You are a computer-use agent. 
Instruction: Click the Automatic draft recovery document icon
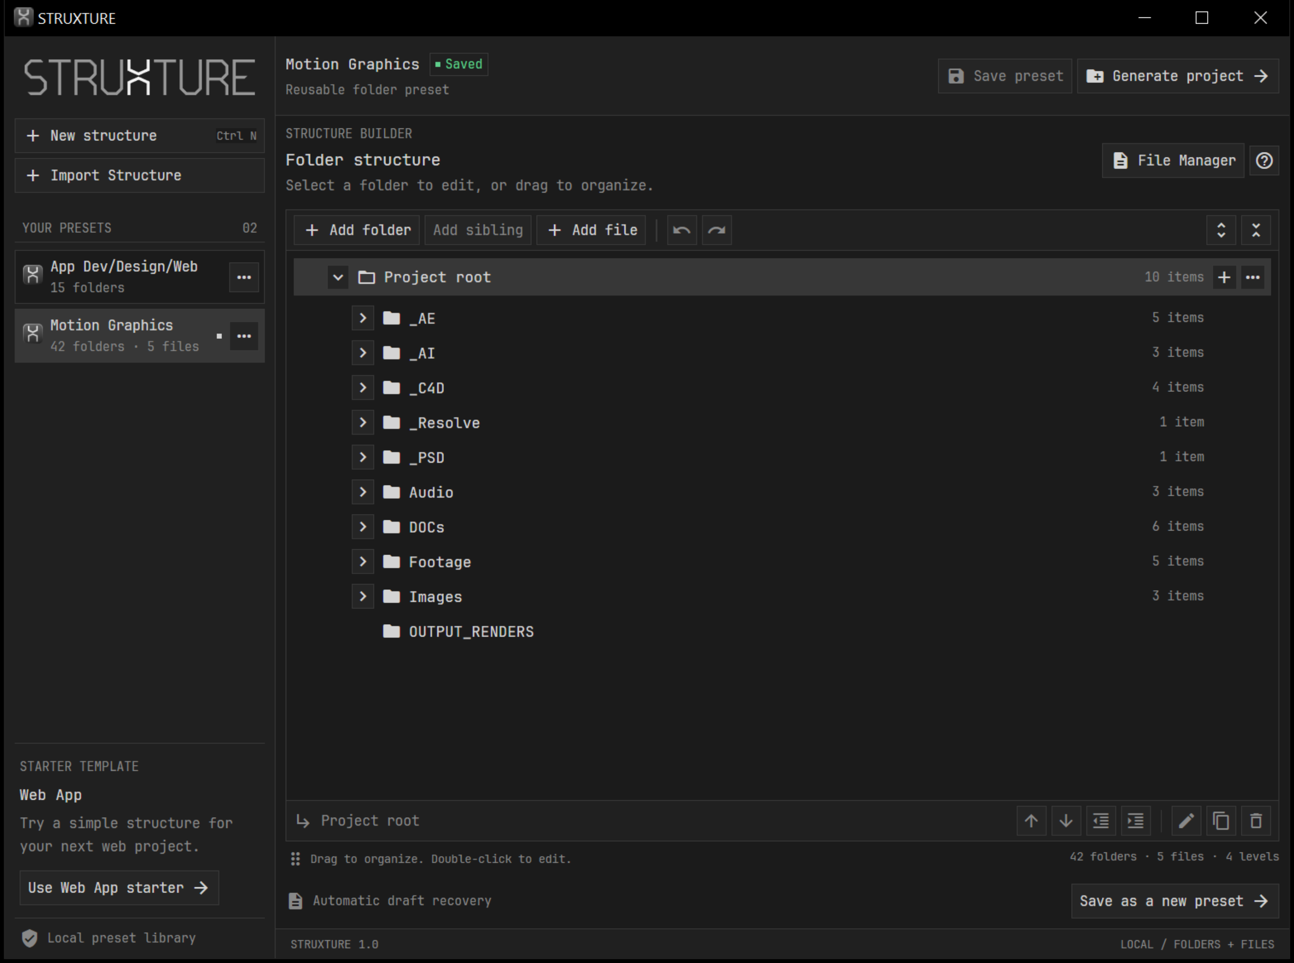coord(296,901)
